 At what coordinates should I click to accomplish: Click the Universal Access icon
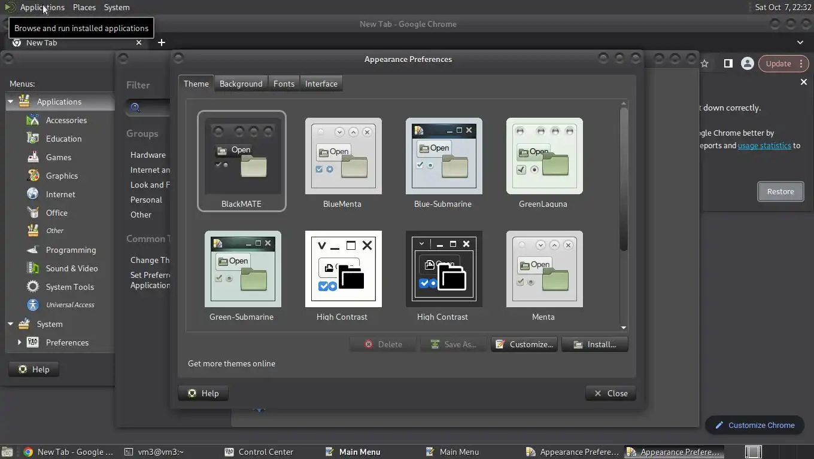point(33,305)
